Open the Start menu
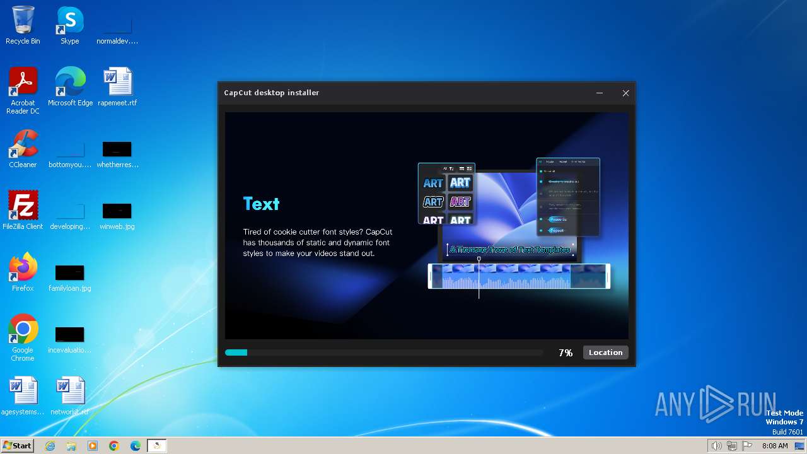 17,445
